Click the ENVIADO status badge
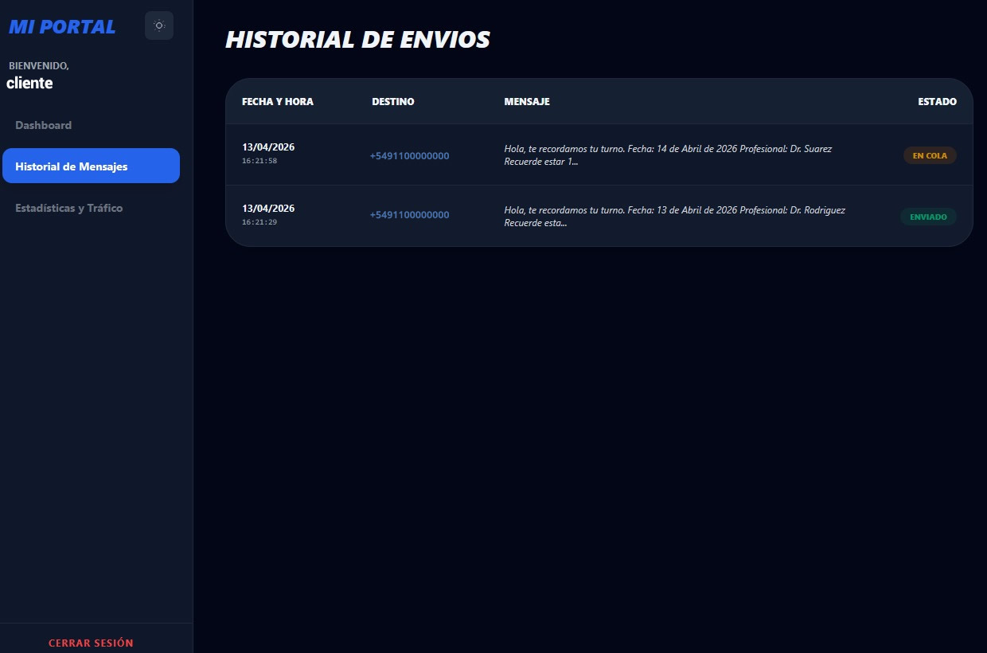 pyautogui.click(x=928, y=217)
